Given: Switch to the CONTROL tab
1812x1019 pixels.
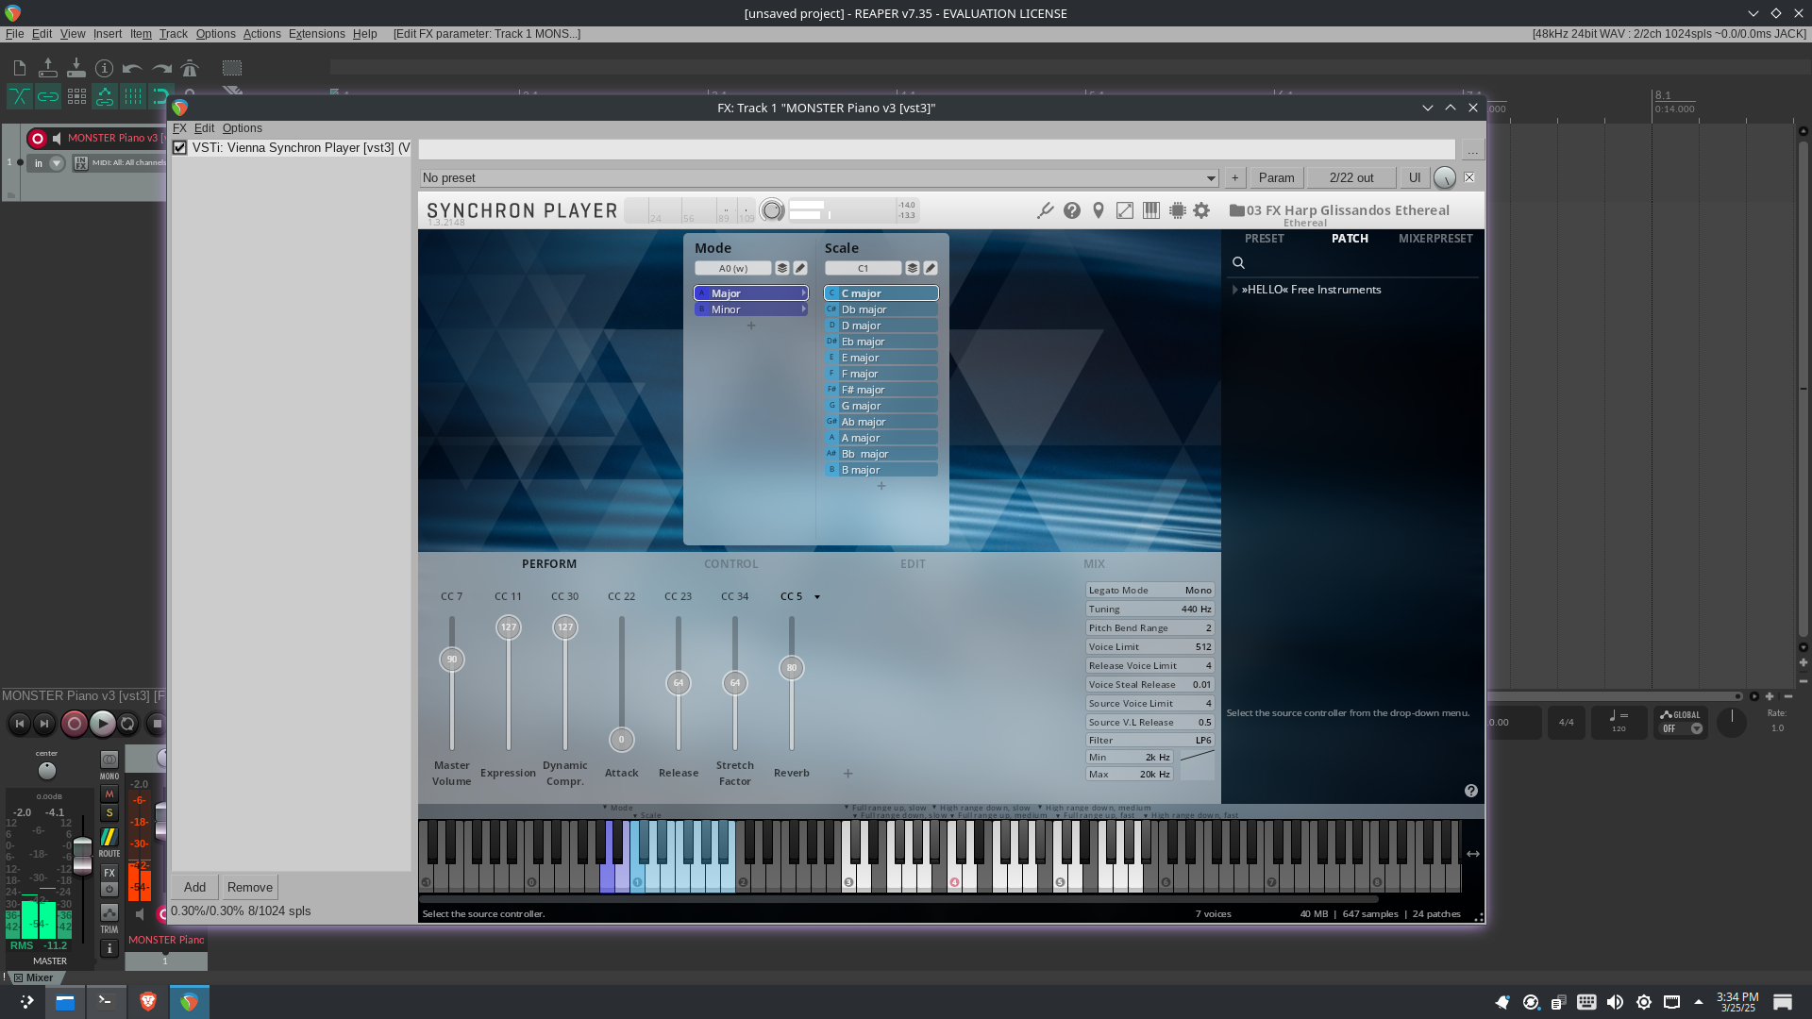Looking at the screenshot, I should 730,564.
